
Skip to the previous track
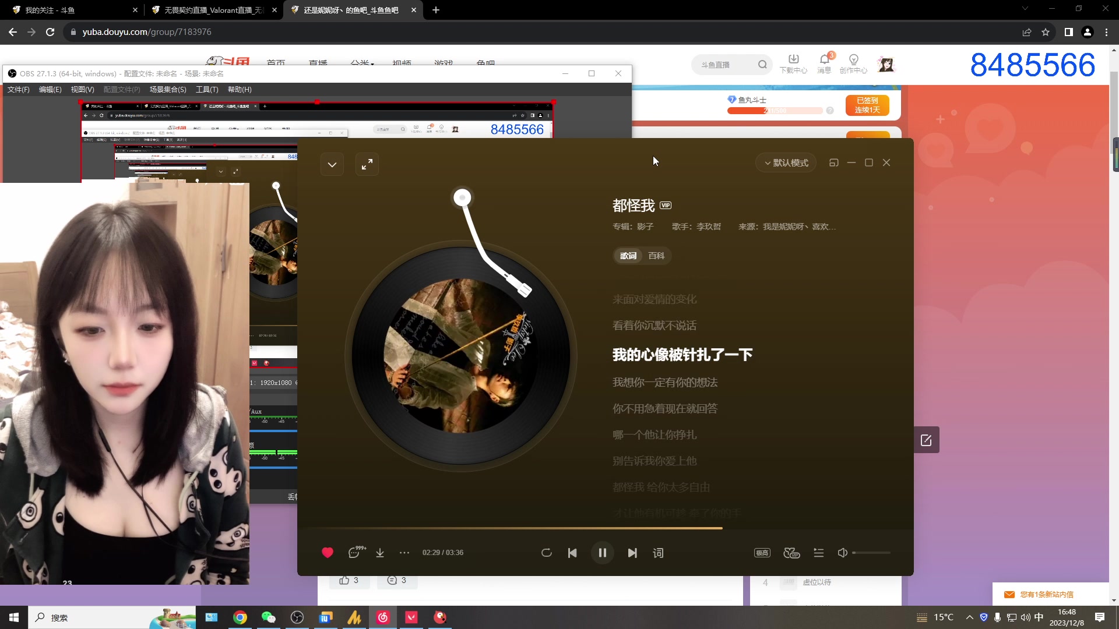572,553
